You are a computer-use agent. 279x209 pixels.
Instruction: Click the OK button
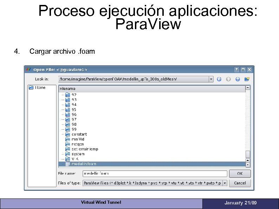[240, 174]
